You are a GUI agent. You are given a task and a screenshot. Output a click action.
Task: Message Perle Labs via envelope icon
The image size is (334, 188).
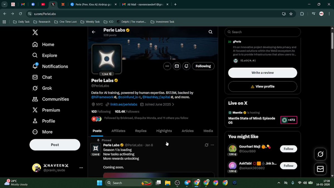(177, 66)
